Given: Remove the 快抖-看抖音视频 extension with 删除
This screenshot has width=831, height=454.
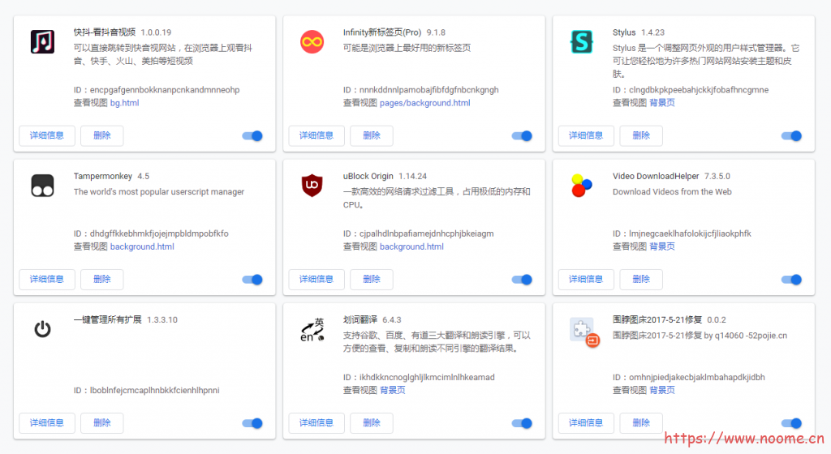Looking at the screenshot, I should (101, 135).
